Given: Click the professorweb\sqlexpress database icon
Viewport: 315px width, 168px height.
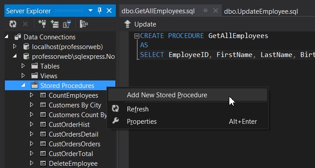Looking at the screenshot, I should [x=26, y=57].
